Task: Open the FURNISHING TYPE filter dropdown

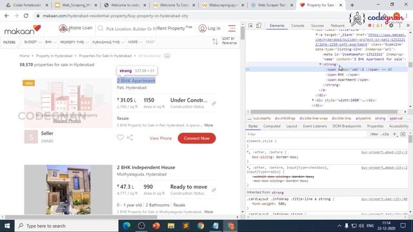Action: [x=108, y=42]
